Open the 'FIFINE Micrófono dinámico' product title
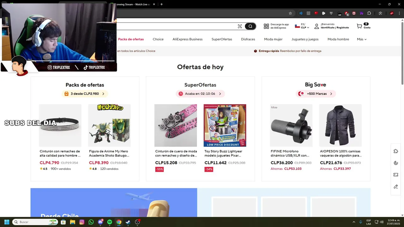 pyautogui.click(x=290, y=153)
